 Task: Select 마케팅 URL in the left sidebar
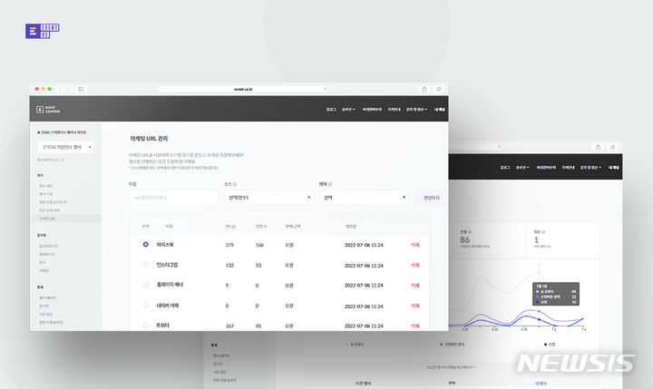(x=51, y=219)
